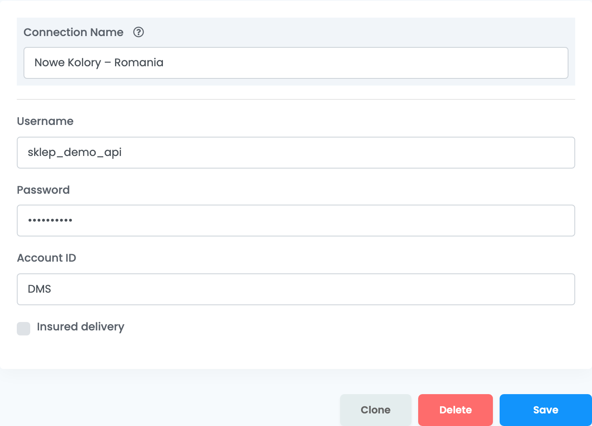Open the Connection Name help icon
Screen dimensions: 592x426
tap(139, 32)
